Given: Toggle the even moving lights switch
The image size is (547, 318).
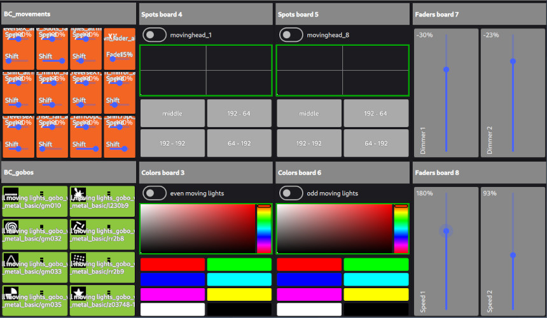Looking at the screenshot, I should tap(155, 193).
